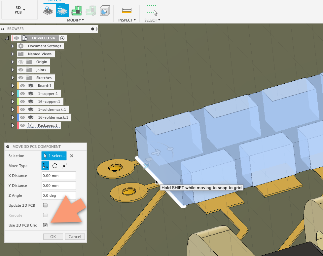
Task: Click the Measure tool under Inspect
Action: (x=127, y=10)
